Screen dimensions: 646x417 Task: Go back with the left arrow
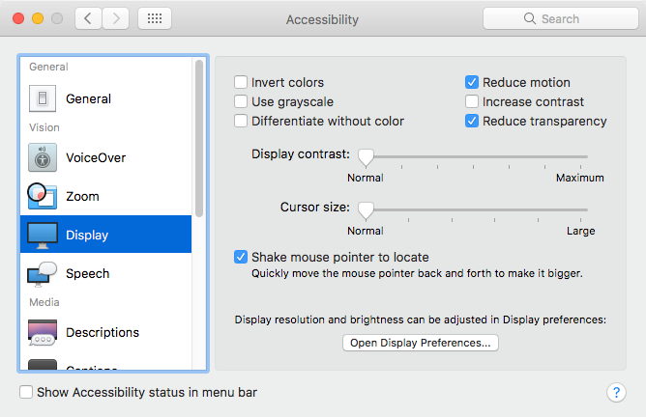tap(88, 18)
